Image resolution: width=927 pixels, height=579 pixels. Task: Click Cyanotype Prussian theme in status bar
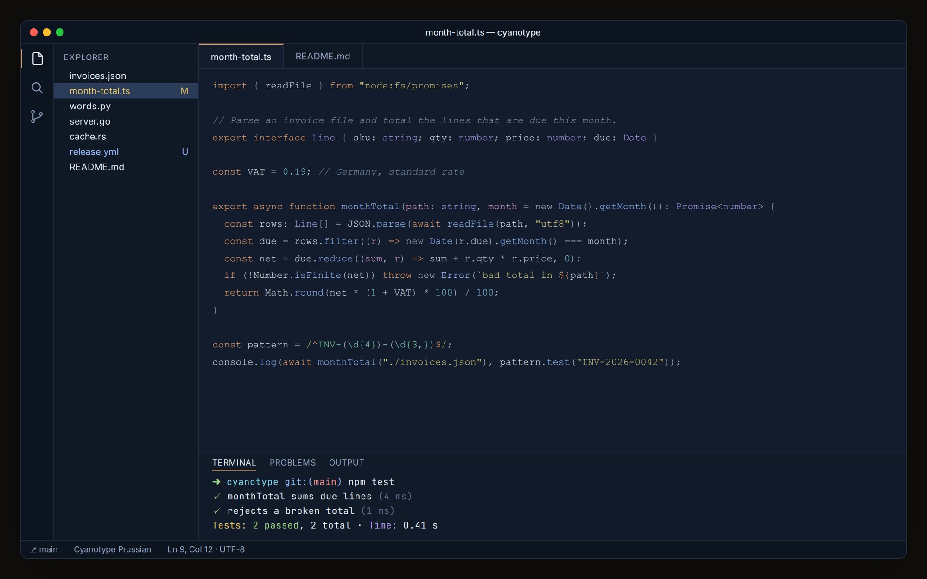tap(113, 549)
